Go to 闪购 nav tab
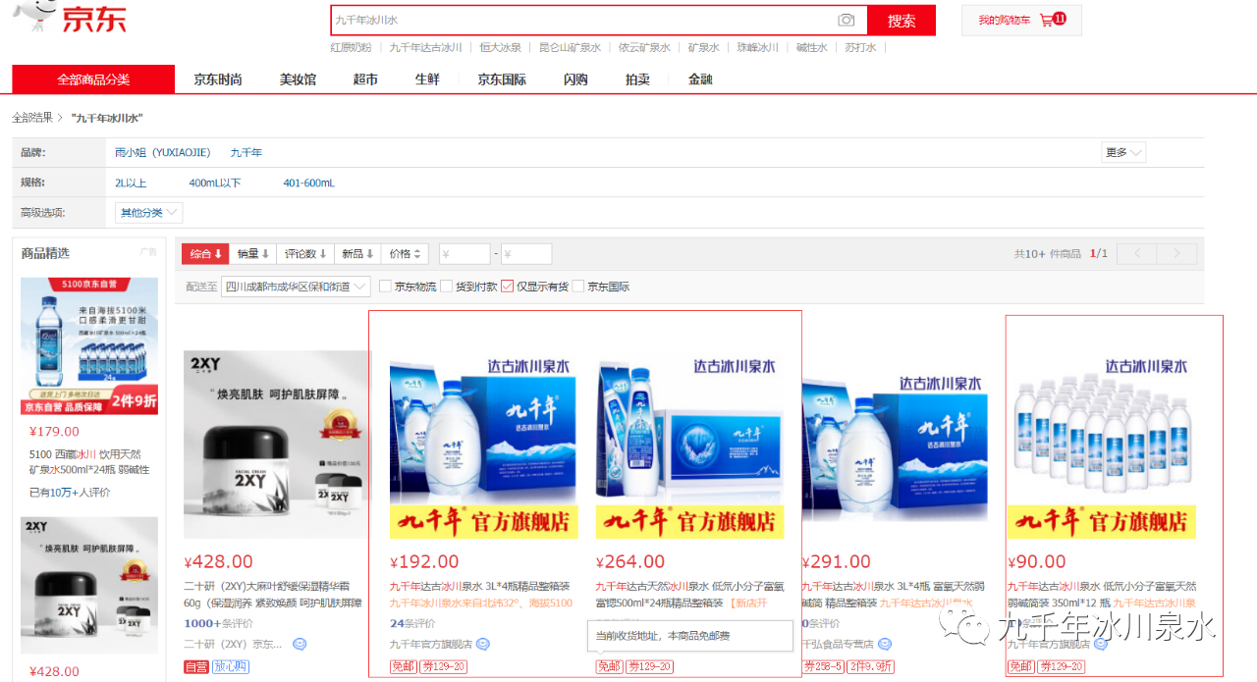The width and height of the screenshot is (1257, 682). coord(575,79)
